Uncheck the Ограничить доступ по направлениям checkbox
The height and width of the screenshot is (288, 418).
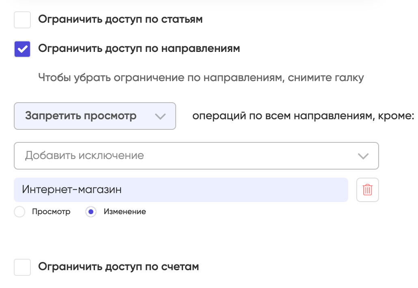(x=22, y=49)
